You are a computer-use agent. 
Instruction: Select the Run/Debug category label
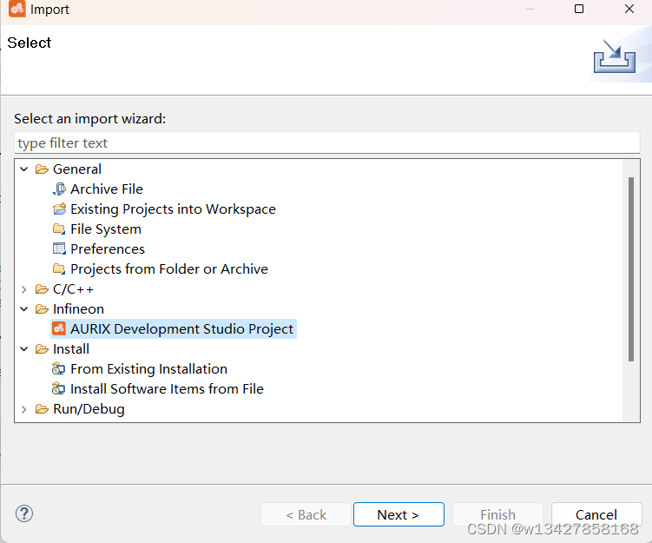pyautogui.click(x=89, y=409)
